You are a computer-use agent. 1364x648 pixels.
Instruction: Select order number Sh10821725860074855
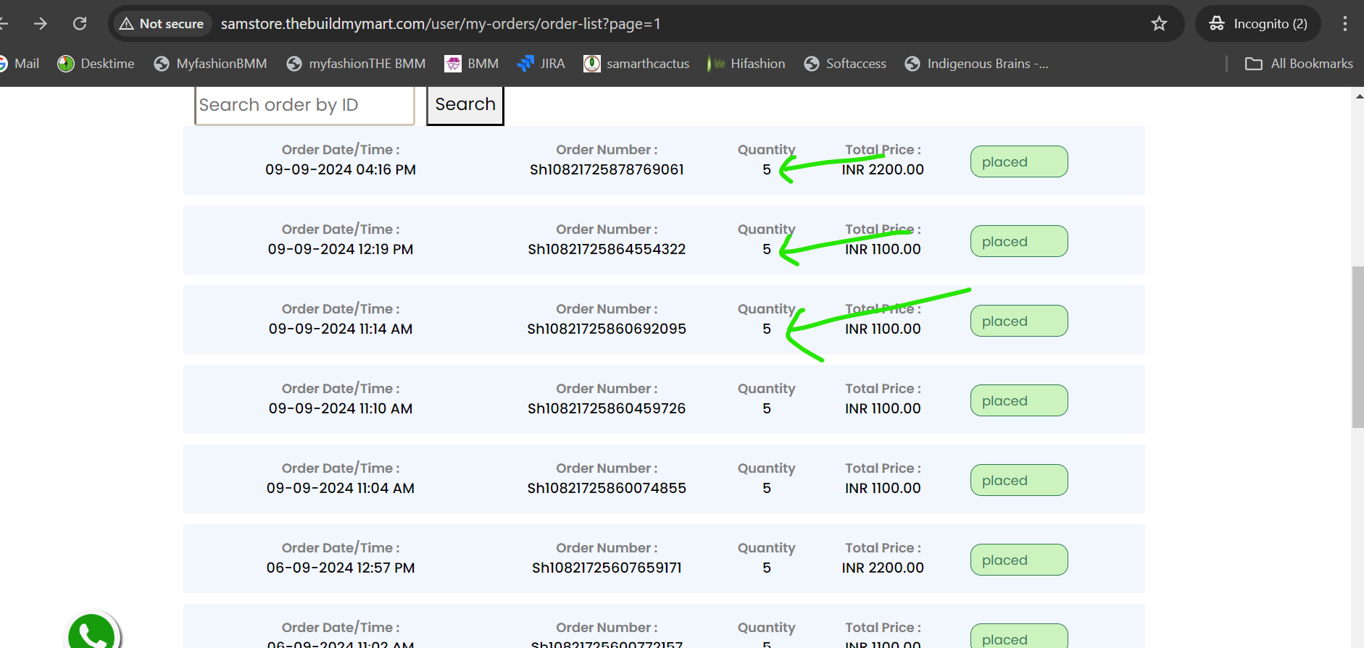point(607,488)
